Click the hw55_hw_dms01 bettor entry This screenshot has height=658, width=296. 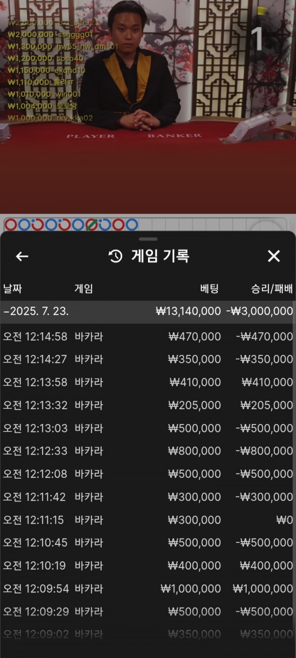63,46
